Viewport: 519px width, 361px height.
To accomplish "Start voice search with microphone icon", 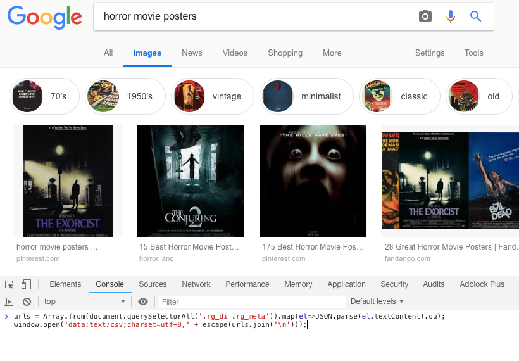I will pos(451,16).
